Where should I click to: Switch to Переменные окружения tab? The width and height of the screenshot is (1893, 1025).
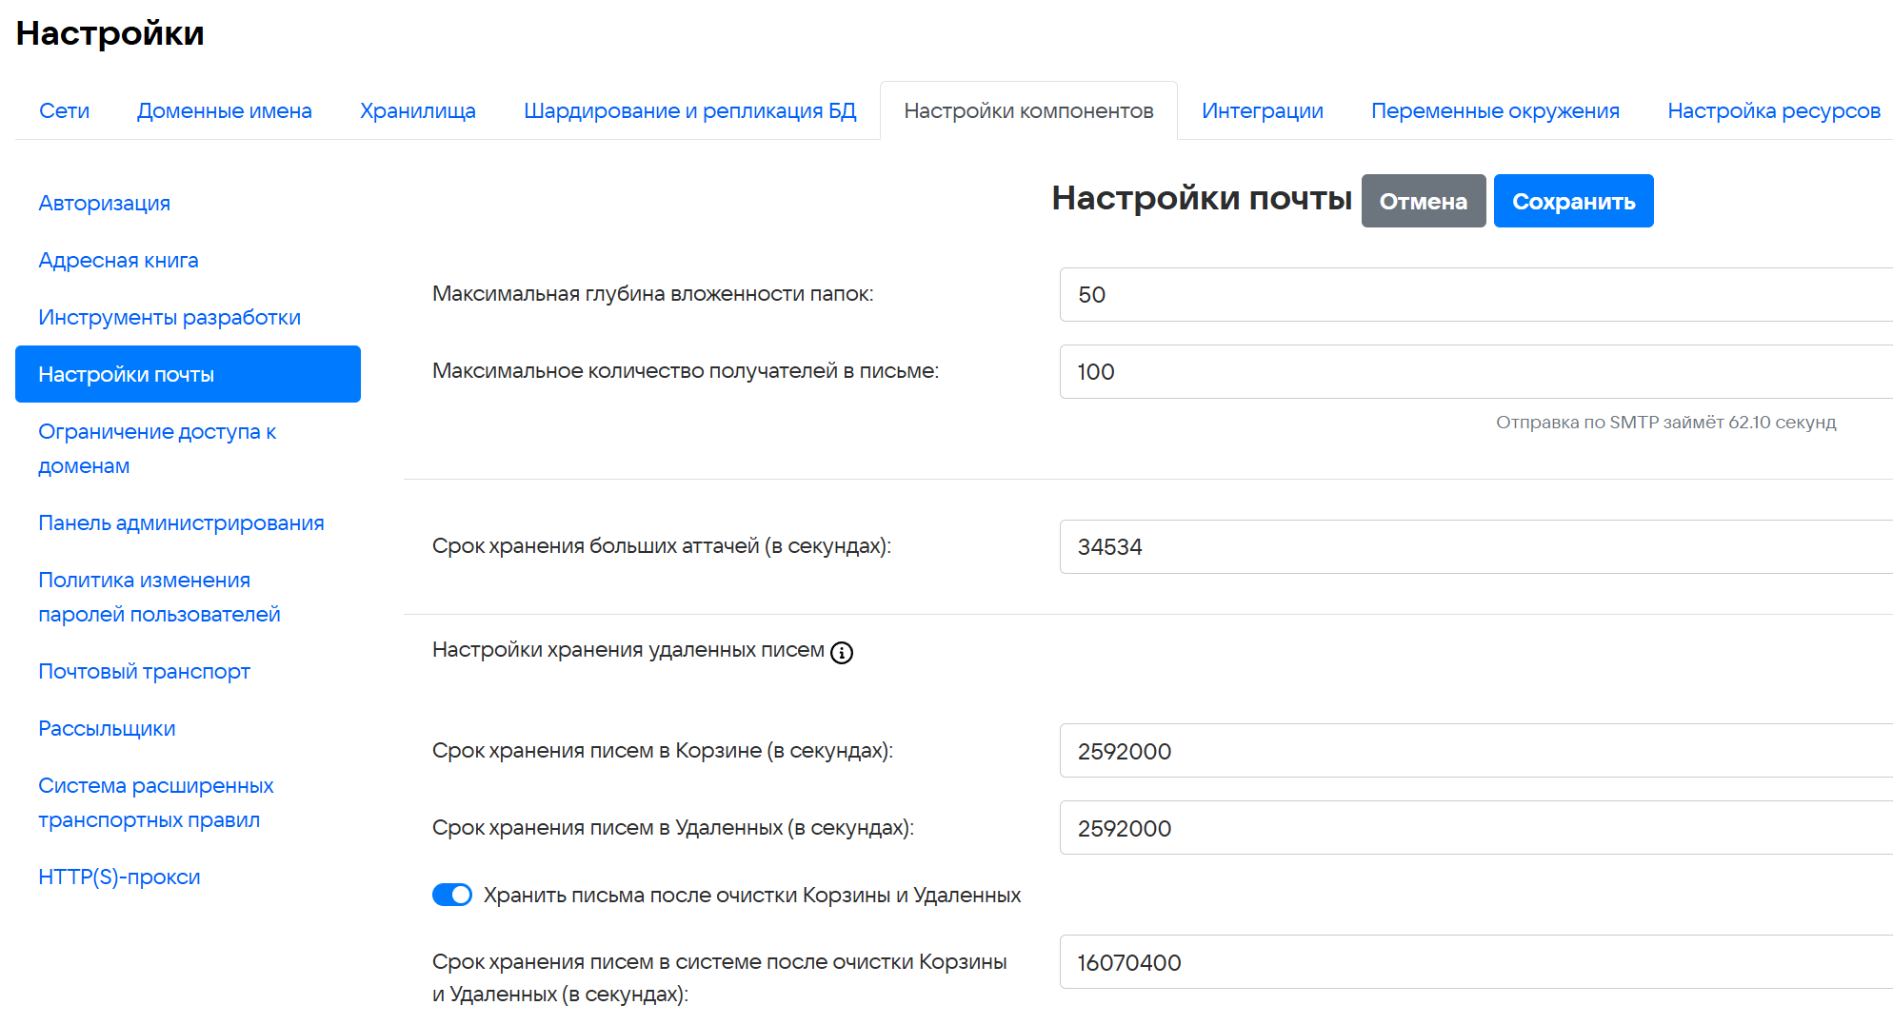(1495, 110)
